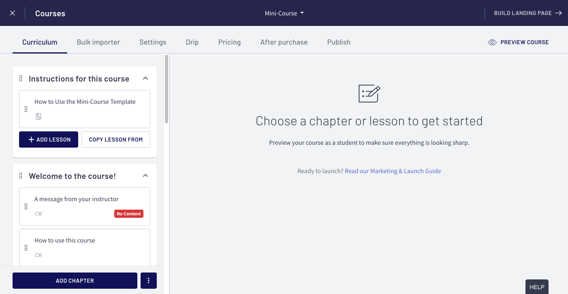Click the document icon under Mini-Course Template lesson
Image resolution: width=568 pixels, height=294 pixels.
pos(38,116)
